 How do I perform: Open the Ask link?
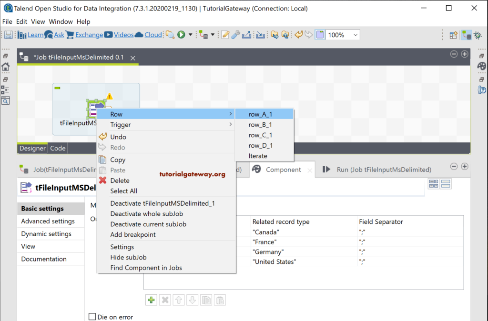[59, 35]
